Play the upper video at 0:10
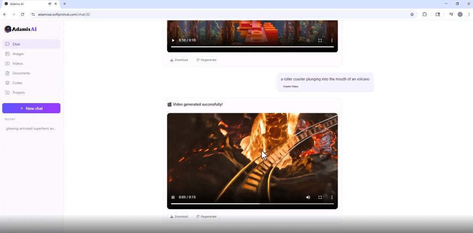This screenshot has height=233, width=473. click(x=173, y=40)
